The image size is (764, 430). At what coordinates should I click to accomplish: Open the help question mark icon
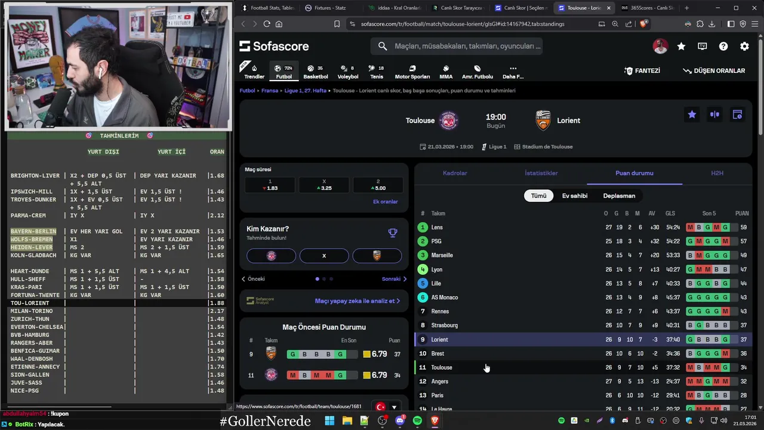[723, 46]
